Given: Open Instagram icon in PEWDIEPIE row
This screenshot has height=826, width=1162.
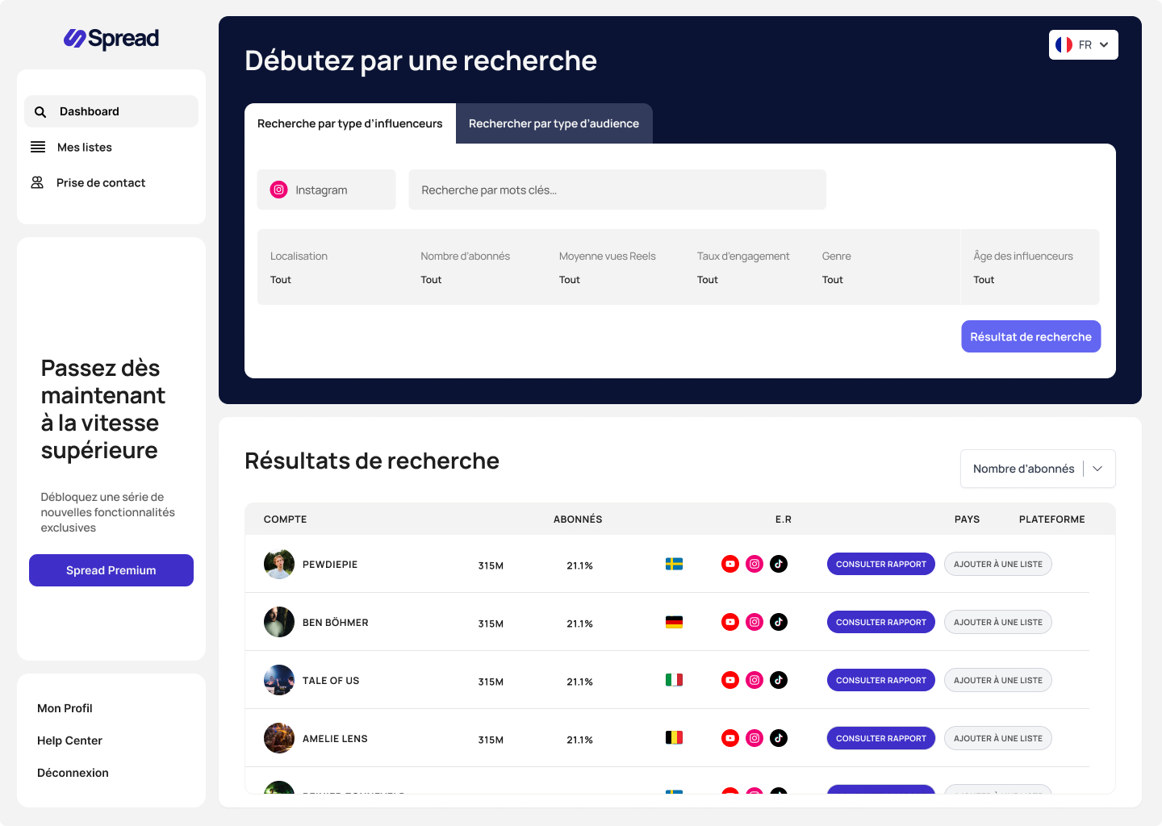Looking at the screenshot, I should point(754,564).
